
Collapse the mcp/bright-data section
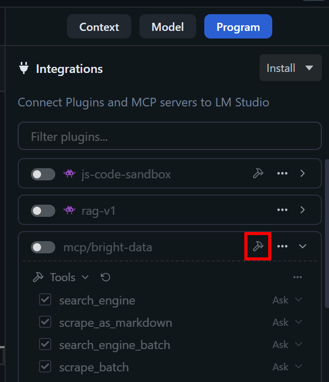pyautogui.click(x=303, y=246)
